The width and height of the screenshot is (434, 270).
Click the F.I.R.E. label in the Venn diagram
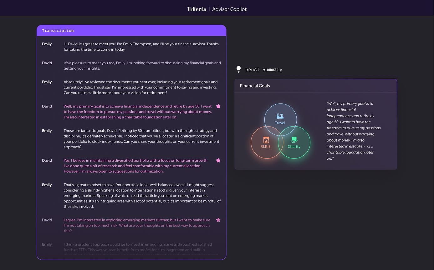click(266, 147)
